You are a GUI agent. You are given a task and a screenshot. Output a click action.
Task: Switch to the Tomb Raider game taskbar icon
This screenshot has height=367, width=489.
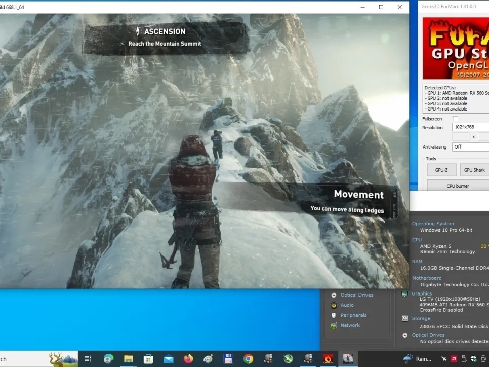coord(348,359)
